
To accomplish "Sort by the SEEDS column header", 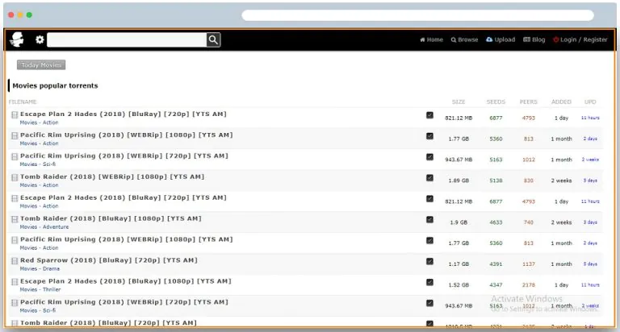I will (496, 102).
